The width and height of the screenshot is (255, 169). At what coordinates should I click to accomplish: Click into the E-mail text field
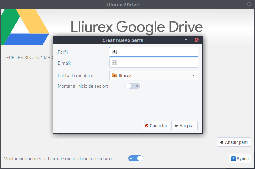(x=158, y=63)
